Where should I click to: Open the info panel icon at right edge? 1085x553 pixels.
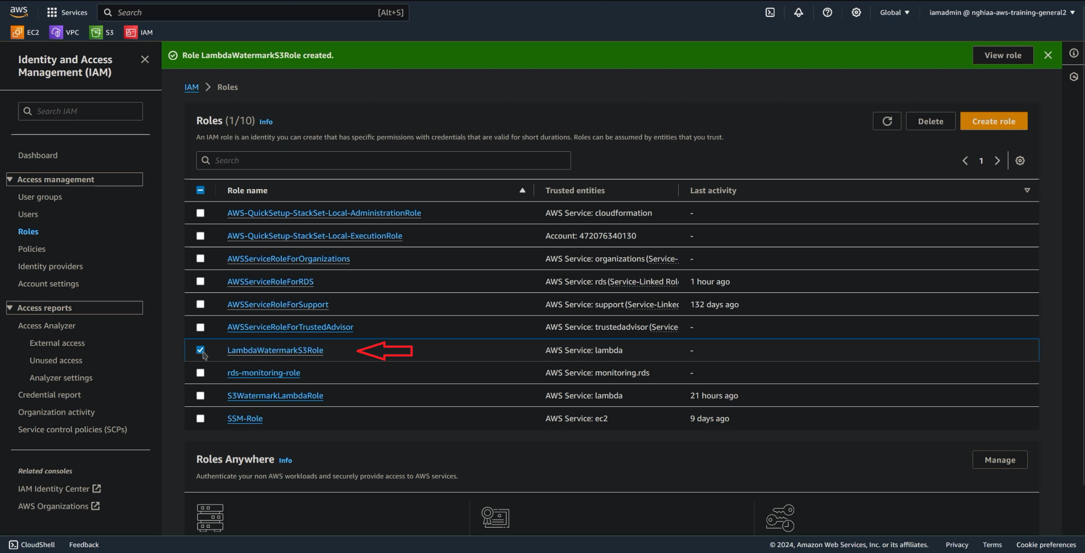point(1074,53)
